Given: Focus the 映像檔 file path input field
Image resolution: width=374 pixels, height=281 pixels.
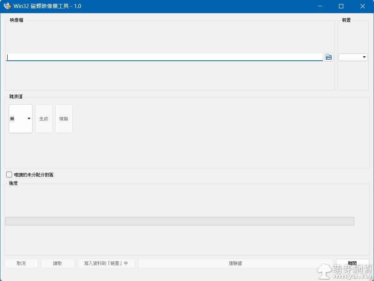Looking at the screenshot, I should coord(164,57).
